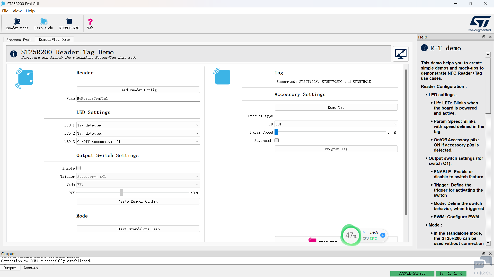Click the 'Connection to COM4 successfully established.' line

(46, 261)
